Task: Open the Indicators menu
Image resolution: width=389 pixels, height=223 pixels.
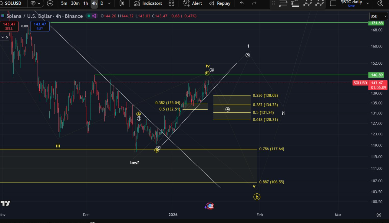Action: [148, 3]
